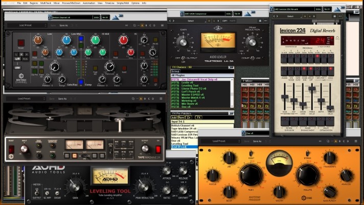Click the gate Threshold knob on British Channel
Viewport: 364px width, 205px height.
(x=55, y=67)
